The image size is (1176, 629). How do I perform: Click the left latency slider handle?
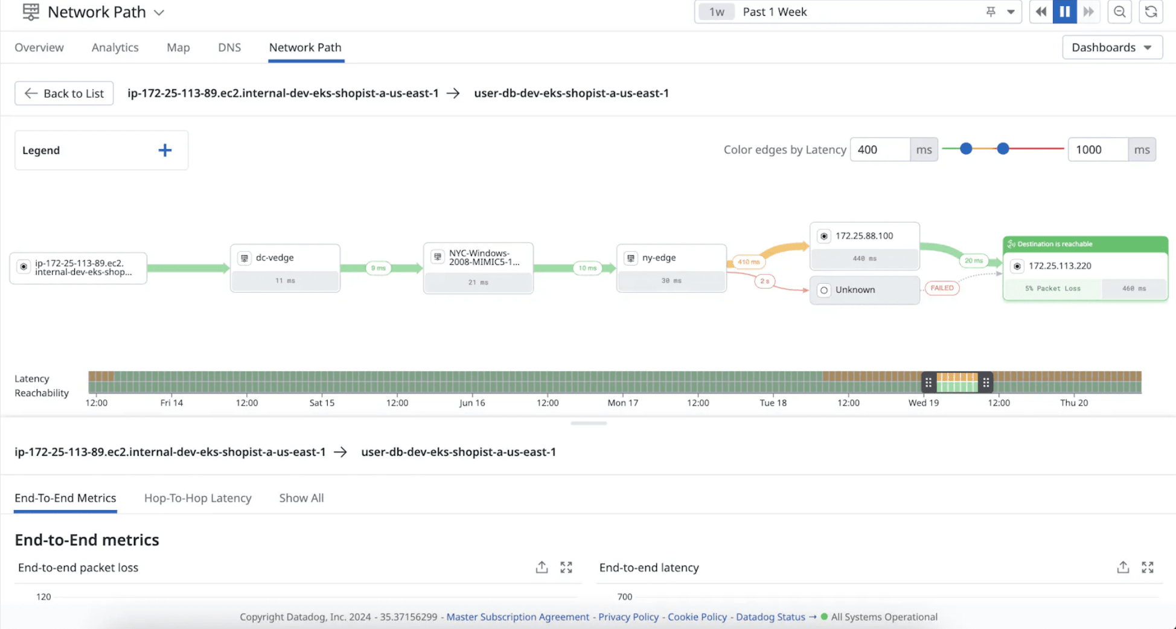(x=966, y=148)
